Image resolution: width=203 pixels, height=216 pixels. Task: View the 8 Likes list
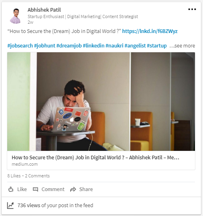(x=14, y=176)
